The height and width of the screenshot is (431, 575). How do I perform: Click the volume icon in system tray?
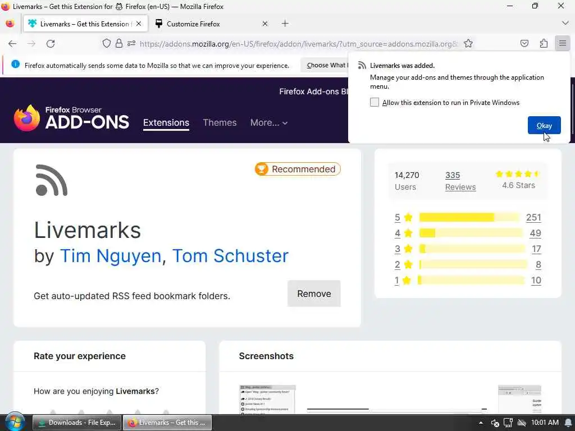[495, 423]
